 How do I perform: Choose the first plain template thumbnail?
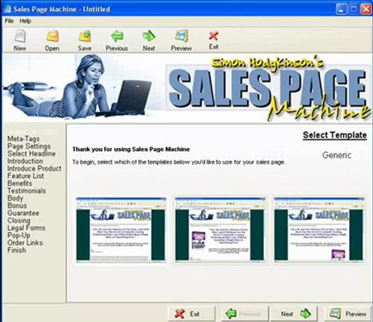121,229
